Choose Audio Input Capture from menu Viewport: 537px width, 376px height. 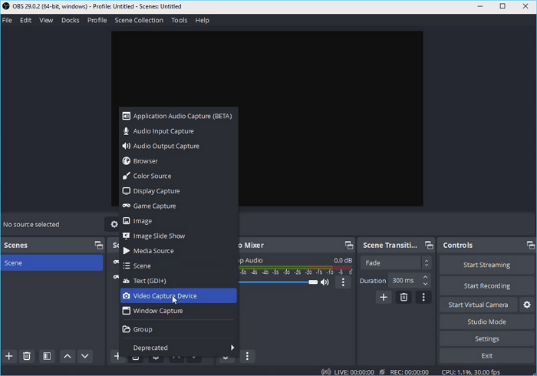(x=179, y=131)
